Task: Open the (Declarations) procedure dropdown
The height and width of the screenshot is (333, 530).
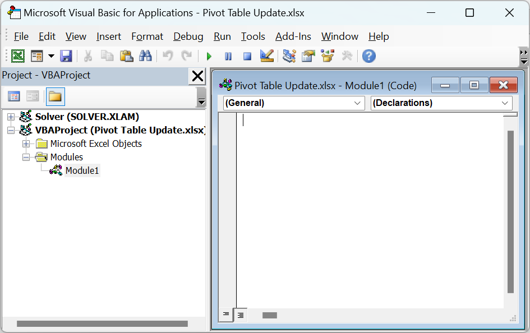Action: point(441,103)
